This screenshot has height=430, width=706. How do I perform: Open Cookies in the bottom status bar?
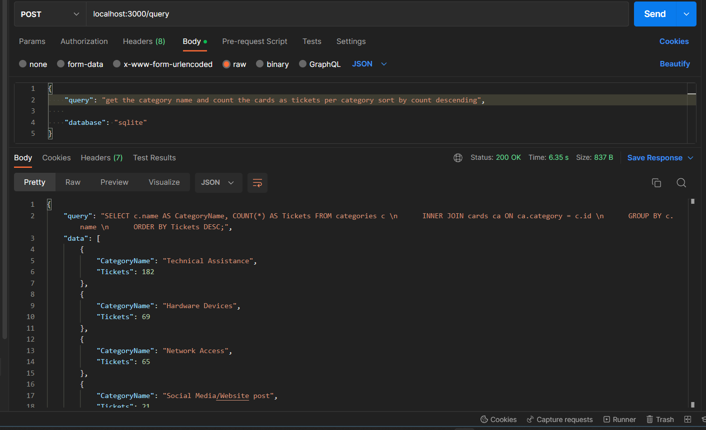[498, 420]
